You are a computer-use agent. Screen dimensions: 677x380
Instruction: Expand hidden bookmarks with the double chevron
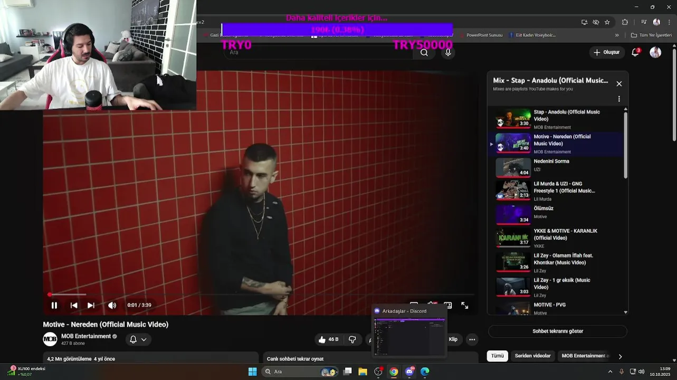[617, 35]
